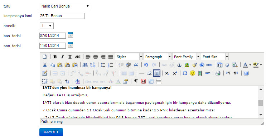
Task: Expand the Font Family dropdown
Action: click(x=186, y=57)
